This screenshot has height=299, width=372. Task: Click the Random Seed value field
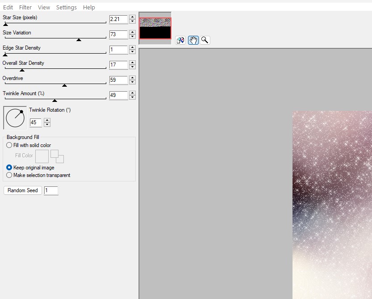(51, 190)
